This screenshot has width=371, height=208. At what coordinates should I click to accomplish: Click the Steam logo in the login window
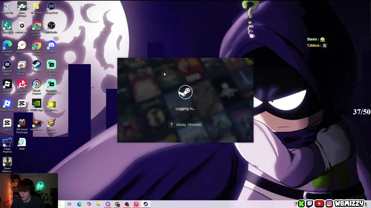[x=185, y=92]
